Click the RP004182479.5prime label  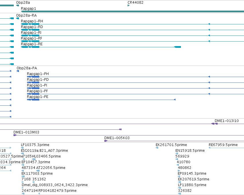(57, 191)
